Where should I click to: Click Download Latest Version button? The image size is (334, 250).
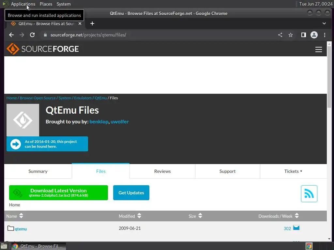(58, 193)
